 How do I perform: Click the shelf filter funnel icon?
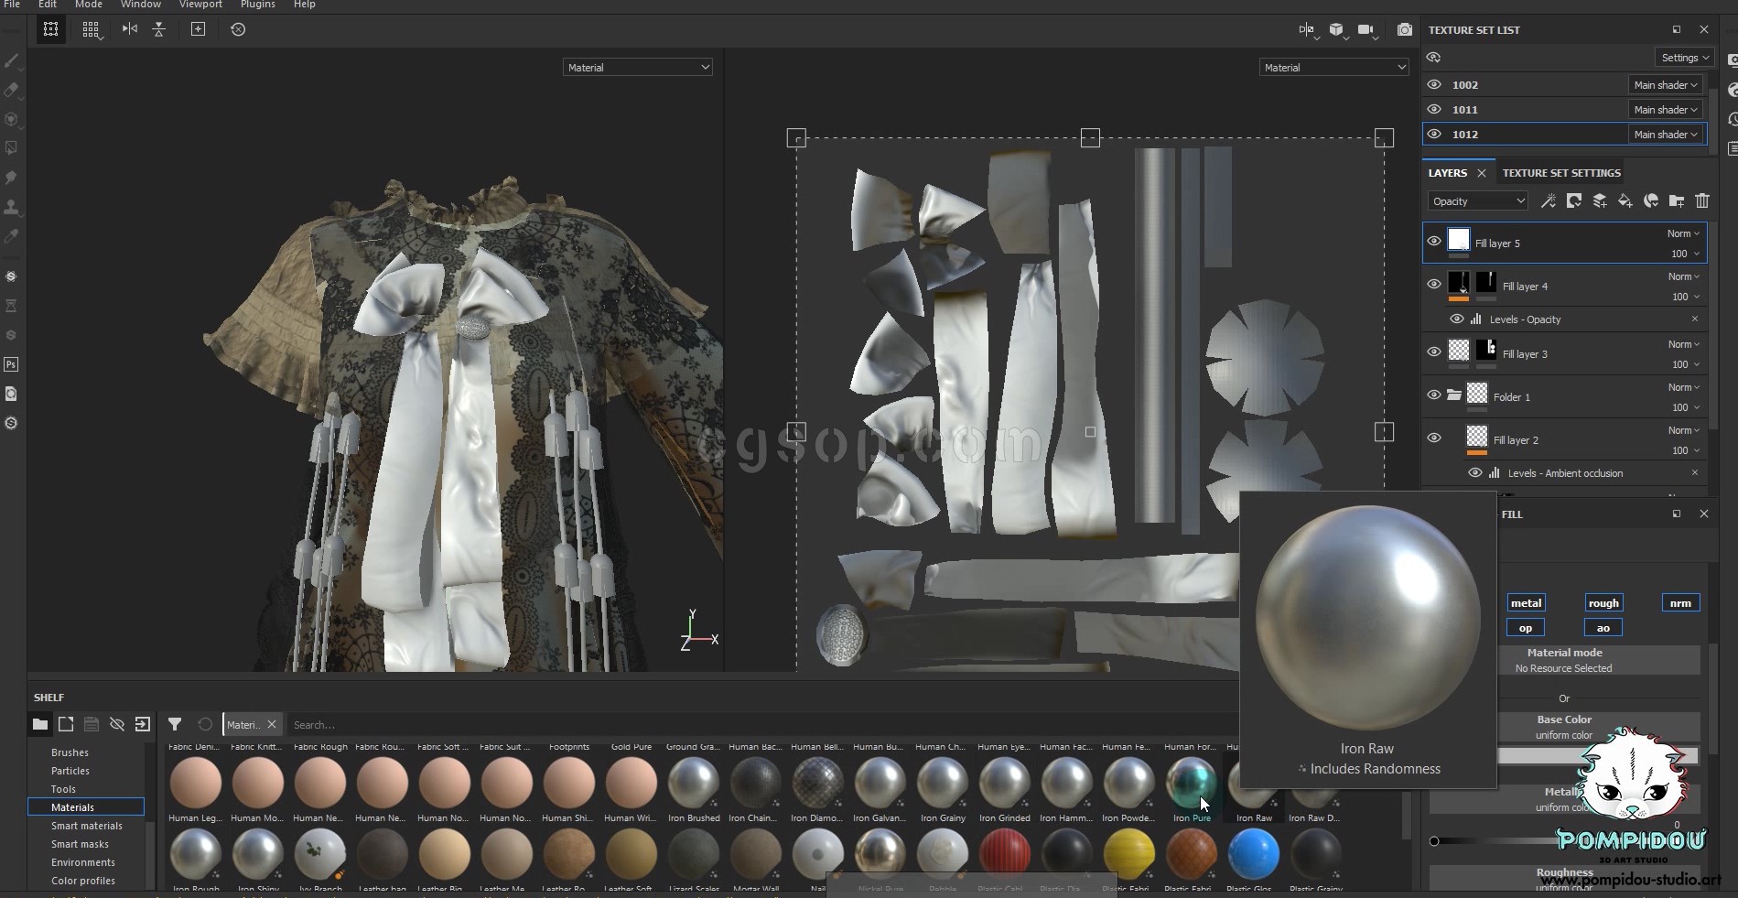click(x=175, y=724)
